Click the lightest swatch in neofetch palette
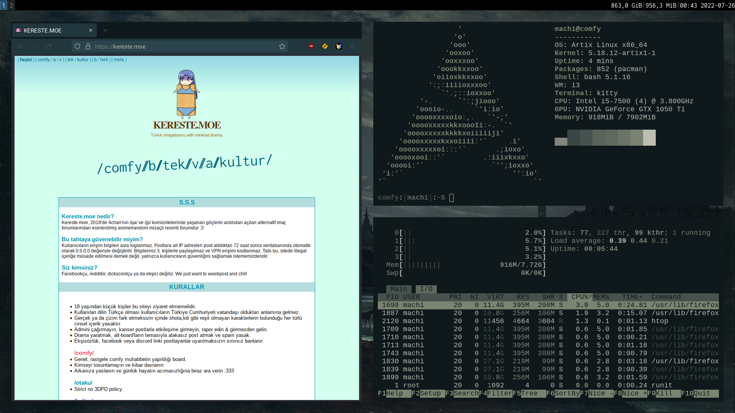 (649, 138)
